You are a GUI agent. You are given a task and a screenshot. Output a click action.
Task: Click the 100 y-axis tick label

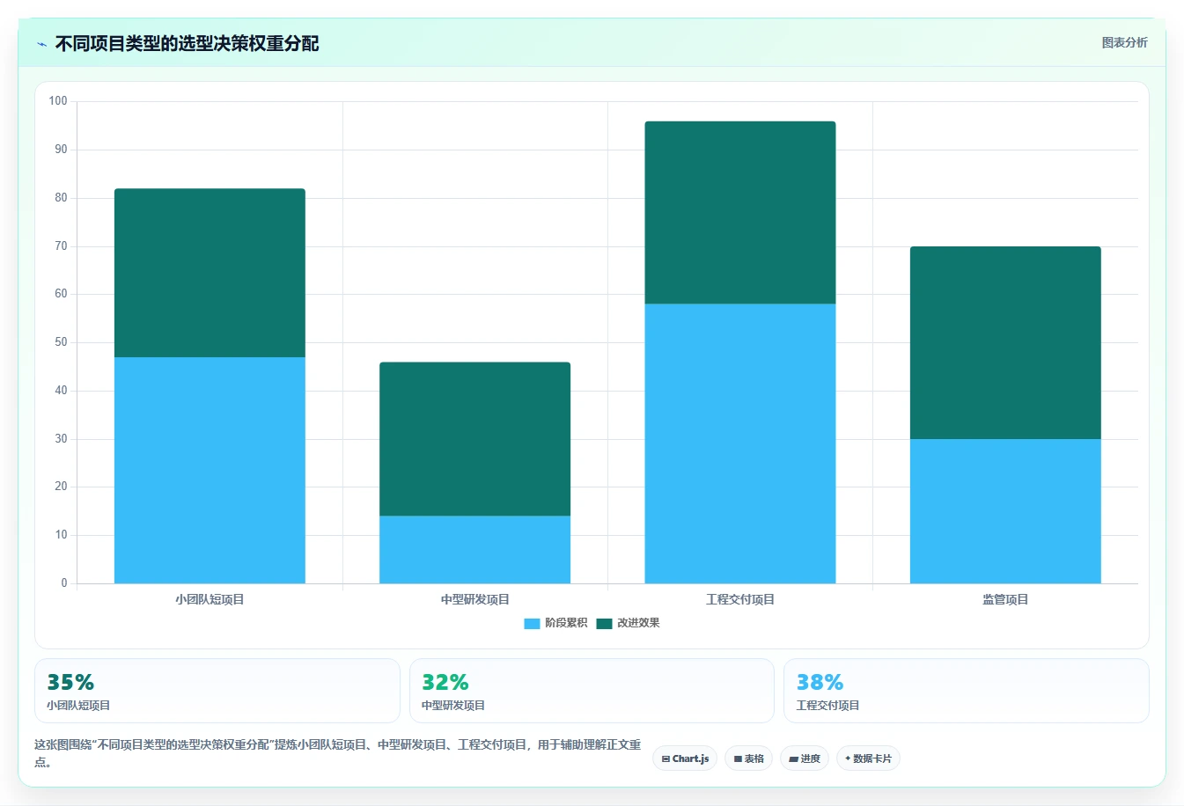click(58, 101)
